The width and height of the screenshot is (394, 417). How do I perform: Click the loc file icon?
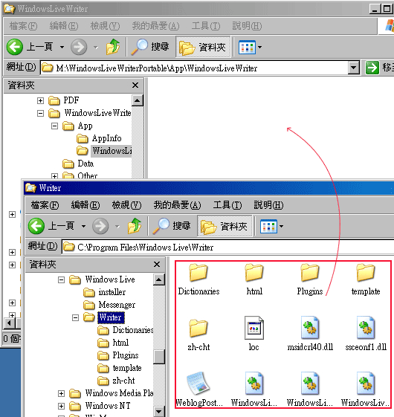pyautogui.click(x=254, y=328)
